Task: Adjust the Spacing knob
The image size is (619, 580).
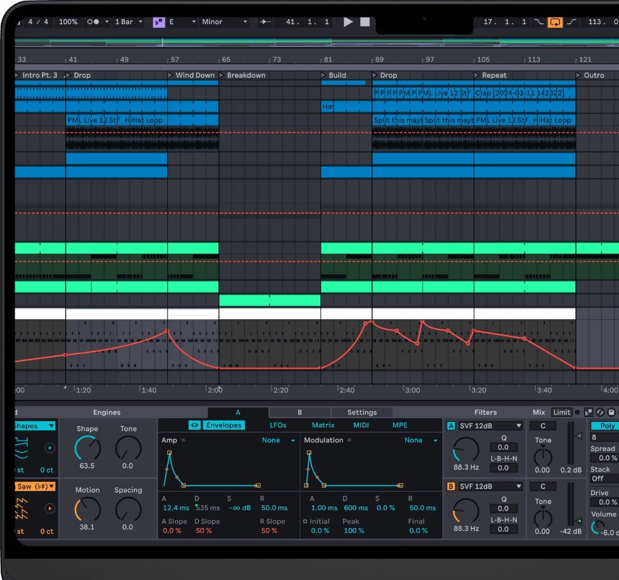Action: [128, 510]
